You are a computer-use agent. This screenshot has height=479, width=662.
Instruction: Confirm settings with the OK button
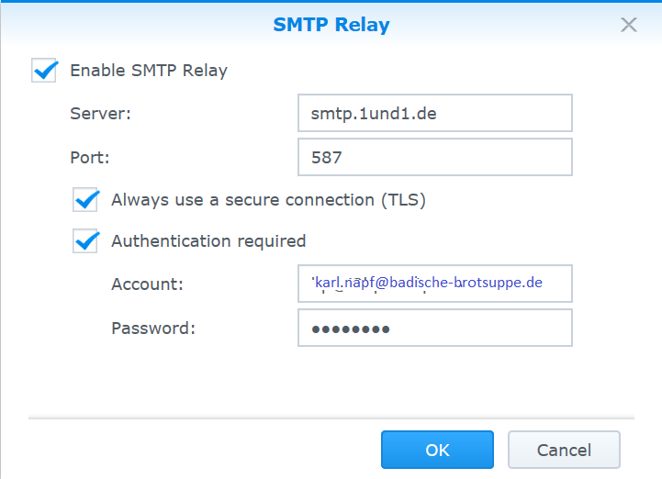pyautogui.click(x=437, y=451)
